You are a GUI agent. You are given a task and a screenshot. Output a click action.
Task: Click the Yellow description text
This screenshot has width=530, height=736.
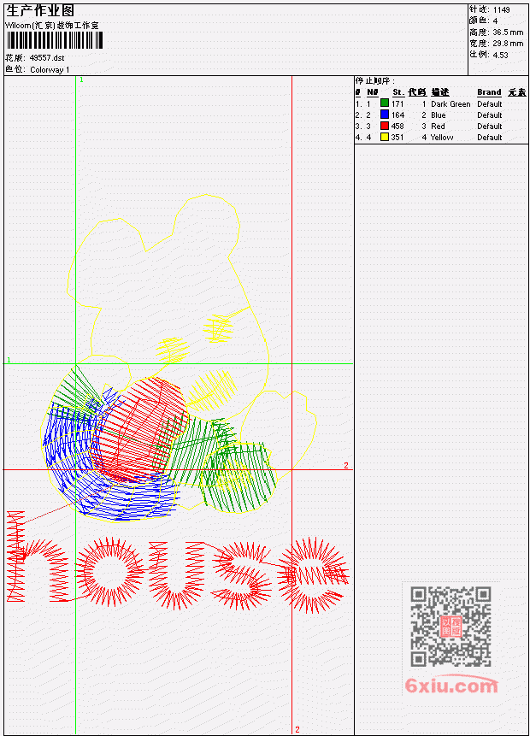pos(442,138)
